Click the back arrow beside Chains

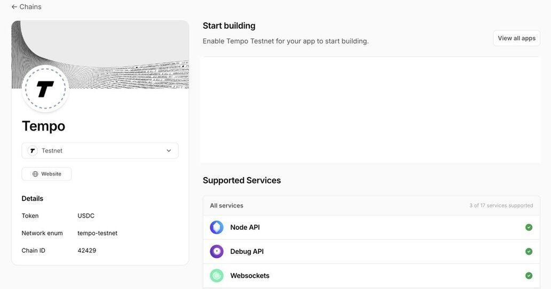coord(14,7)
